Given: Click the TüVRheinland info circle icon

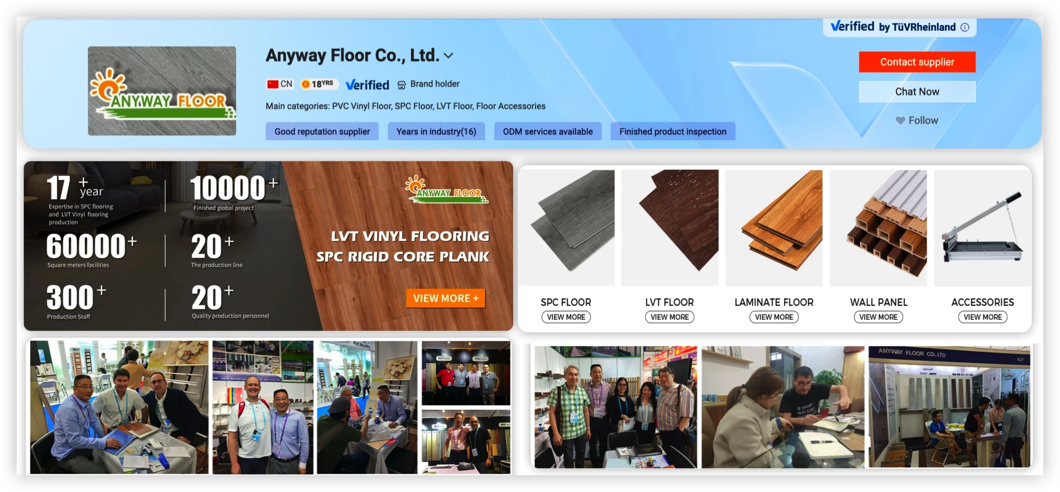Looking at the screenshot, I should point(965,27).
